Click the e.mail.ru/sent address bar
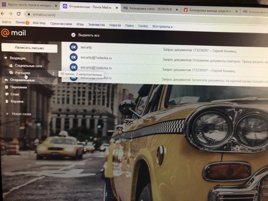The height and width of the screenshot is (201, 268). (130, 15)
